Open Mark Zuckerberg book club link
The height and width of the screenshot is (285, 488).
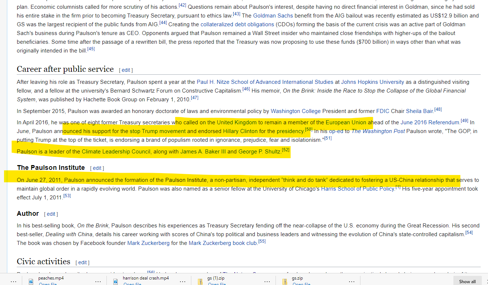223,243
